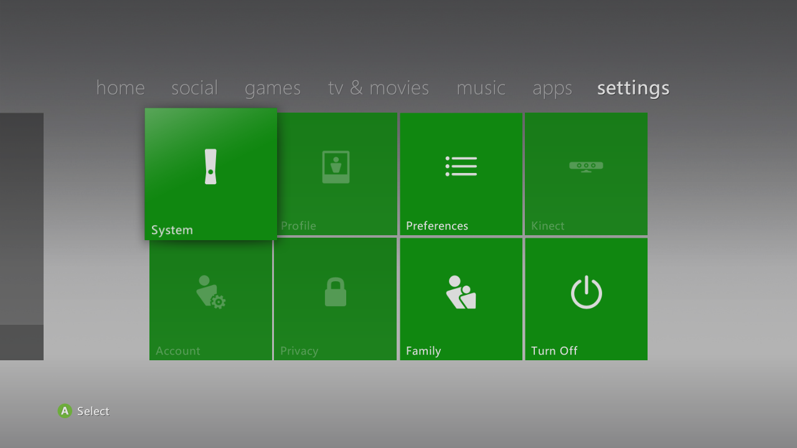The width and height of the screenshot is (797, 448).
Task: Click the Turn Off power icon
Action: 587,292
